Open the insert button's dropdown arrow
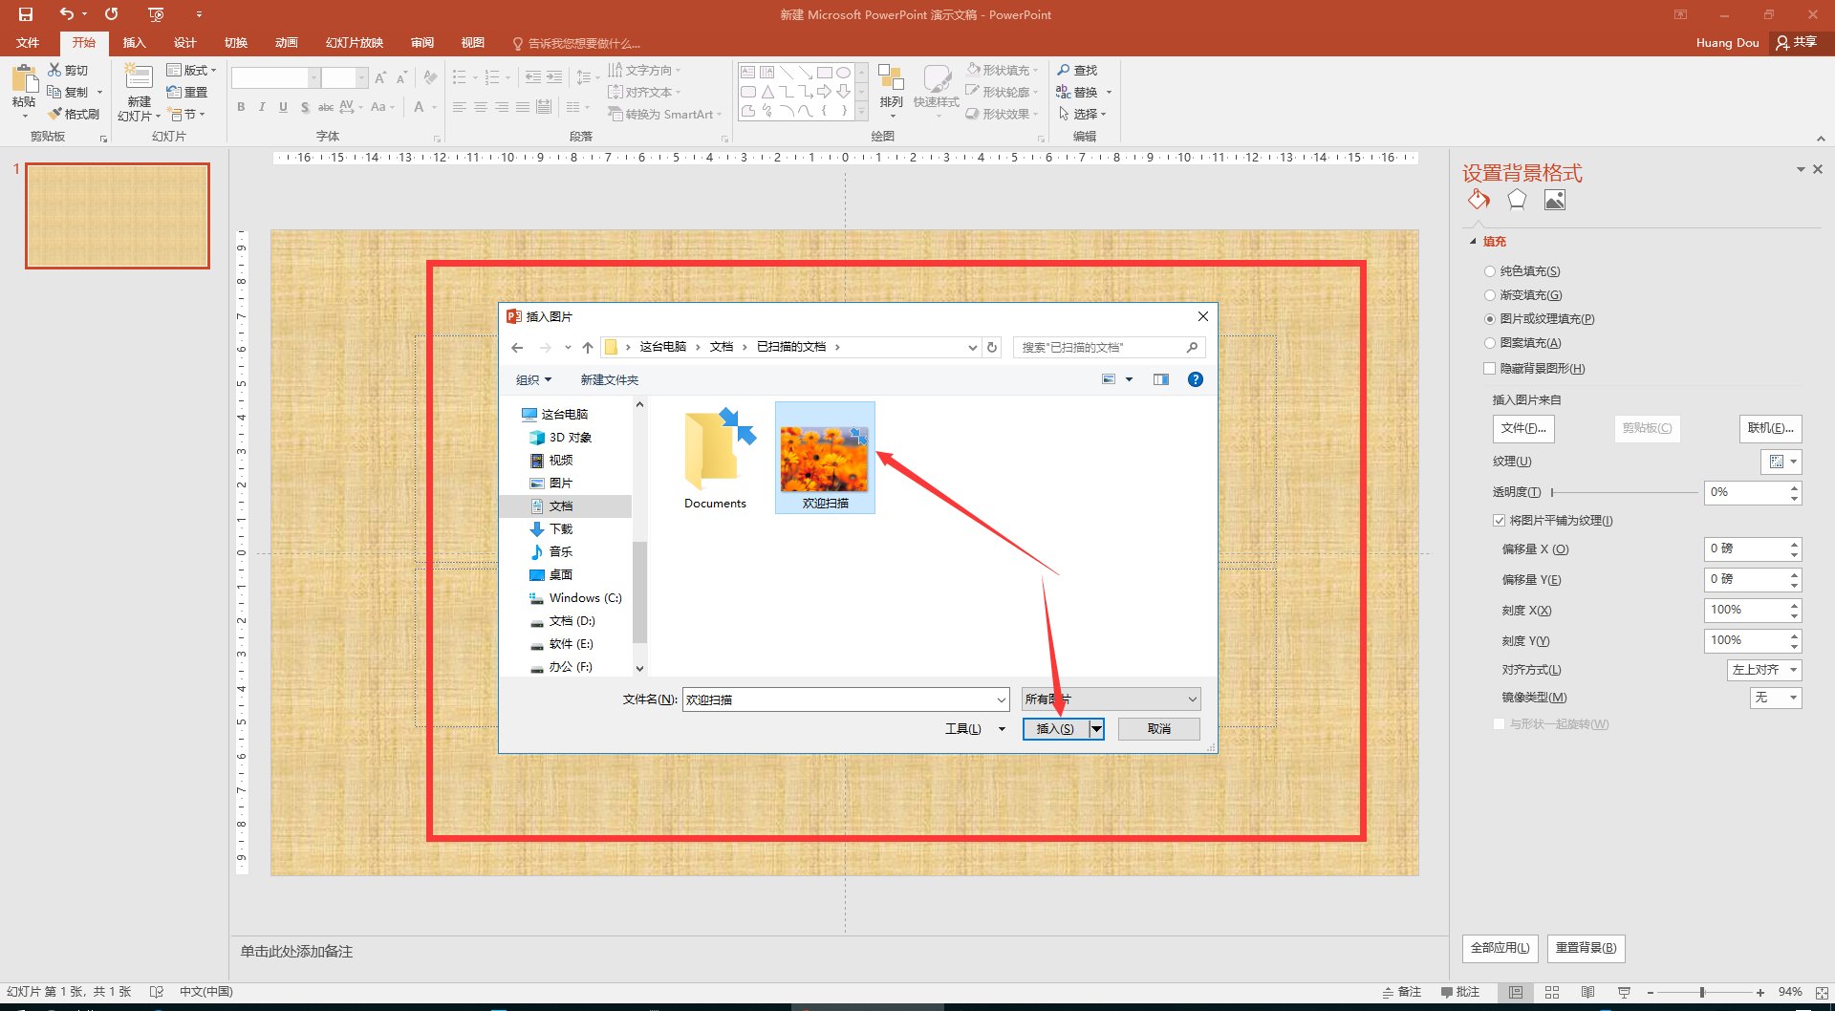1835x1011 pixels. [1097, 729]
